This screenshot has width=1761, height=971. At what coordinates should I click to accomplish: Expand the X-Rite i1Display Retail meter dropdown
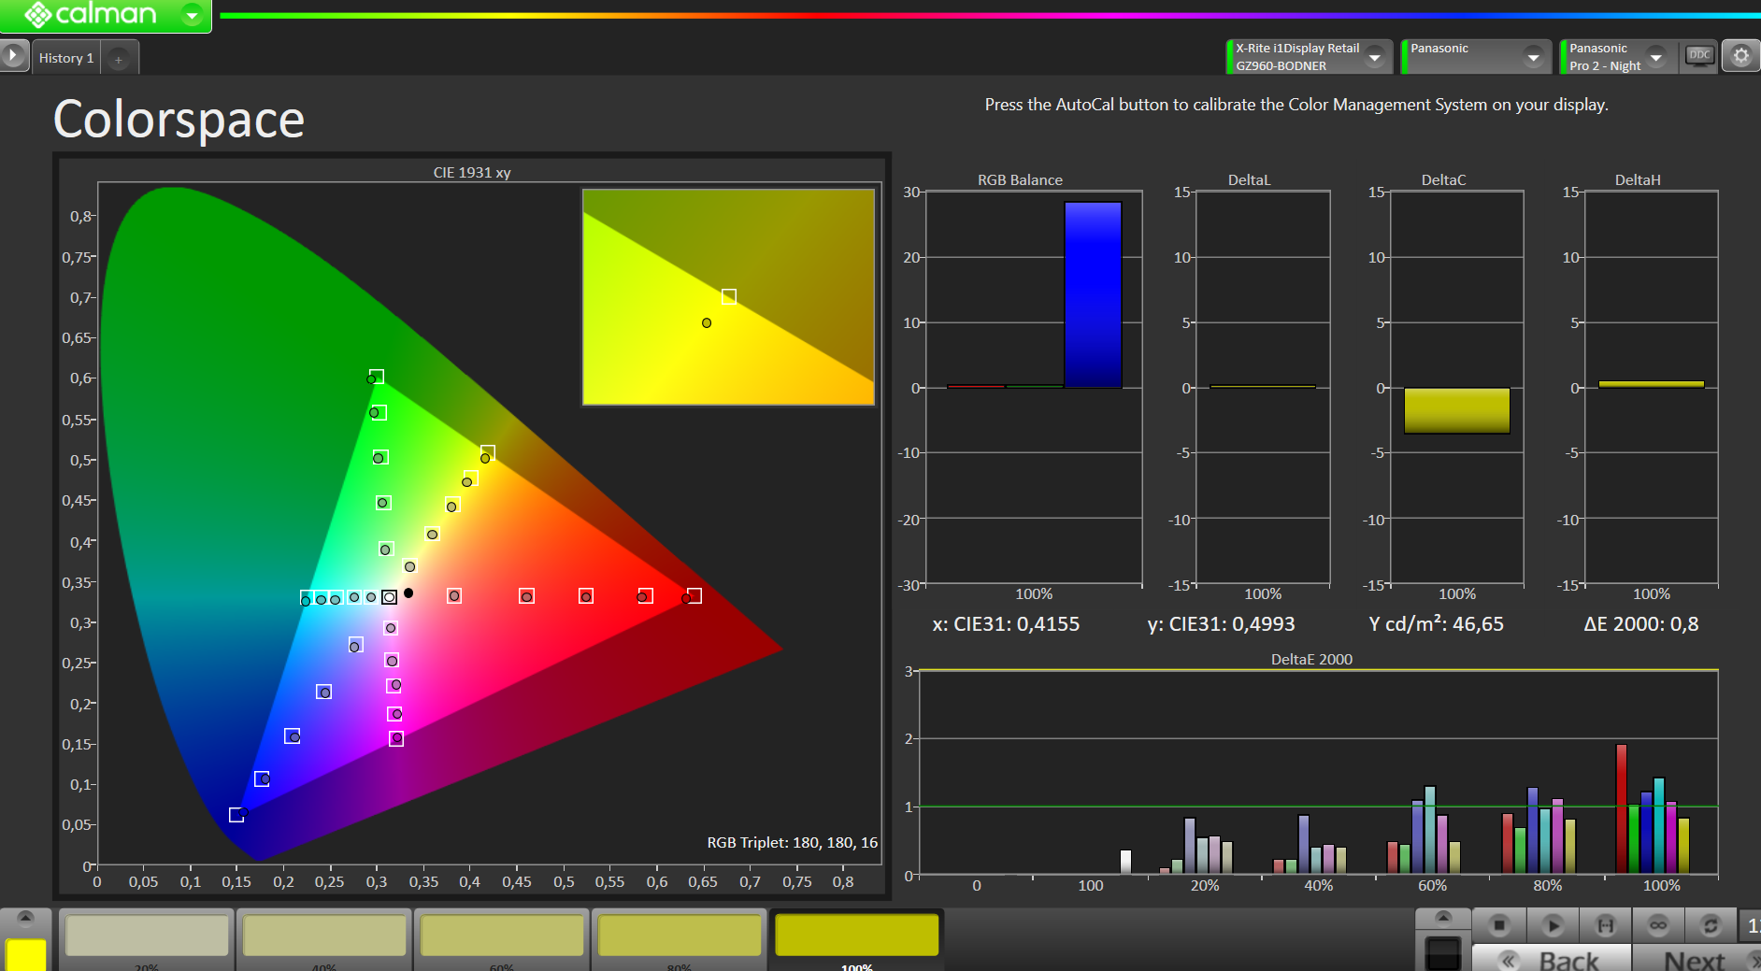click(1375, 57)
